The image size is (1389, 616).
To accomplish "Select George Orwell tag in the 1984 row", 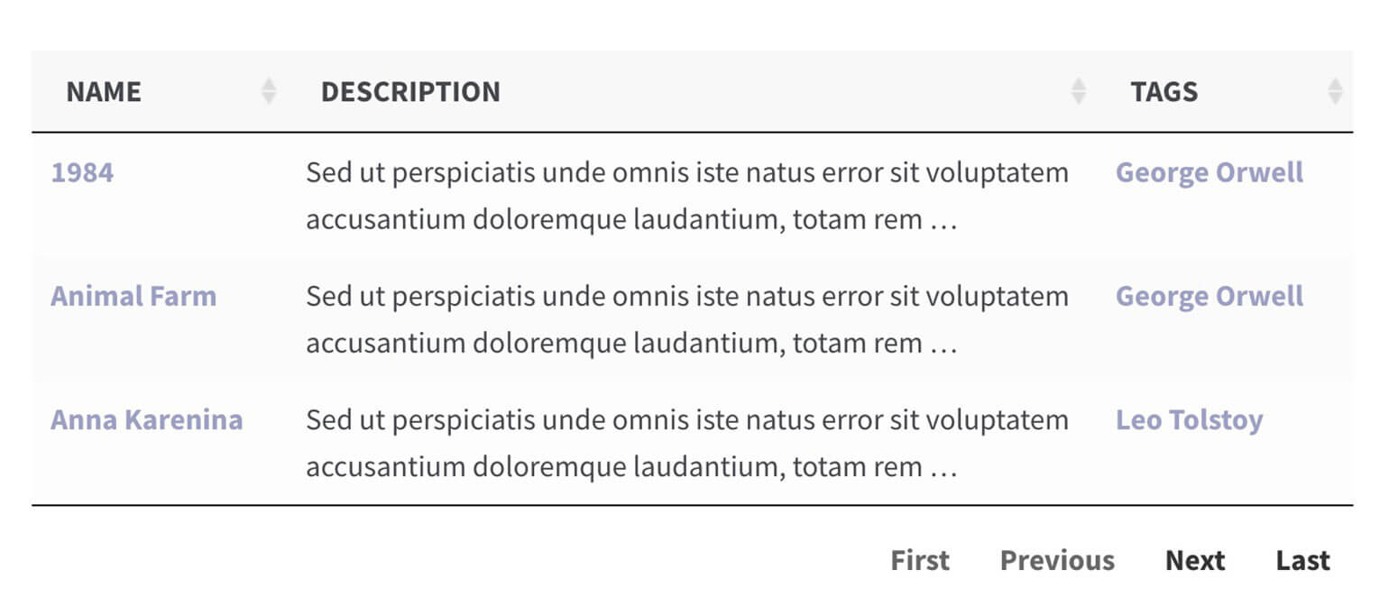I will coord(1209,172).
